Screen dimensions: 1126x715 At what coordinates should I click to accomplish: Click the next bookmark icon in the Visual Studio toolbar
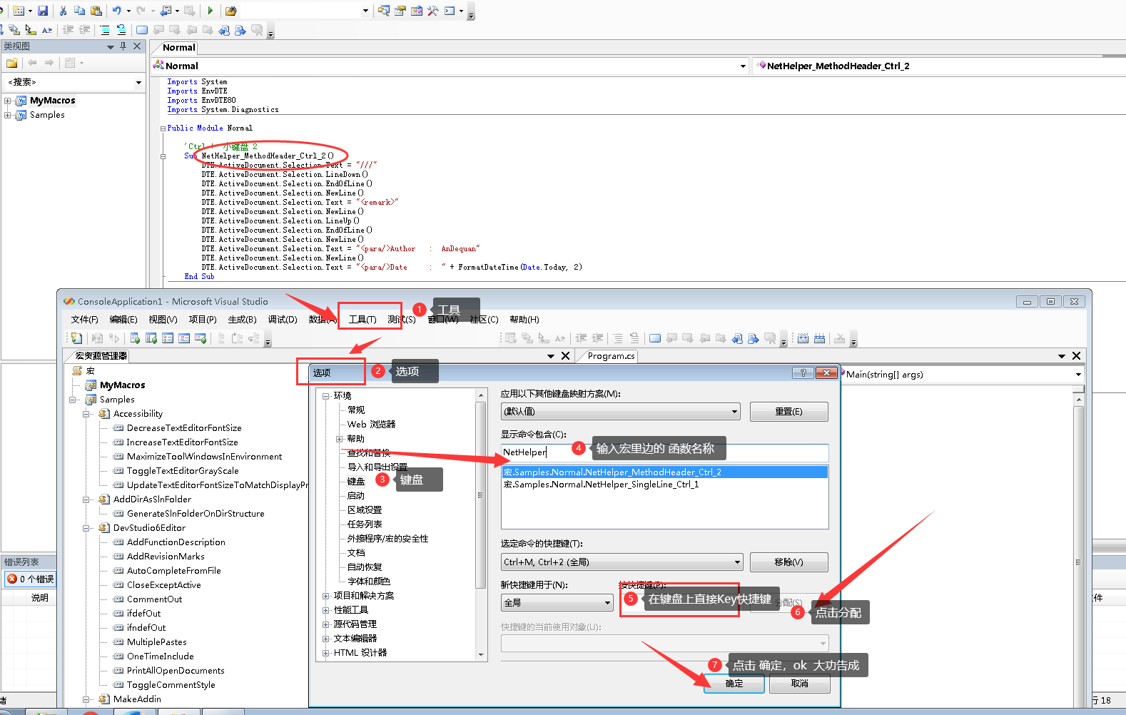point(687,338)
